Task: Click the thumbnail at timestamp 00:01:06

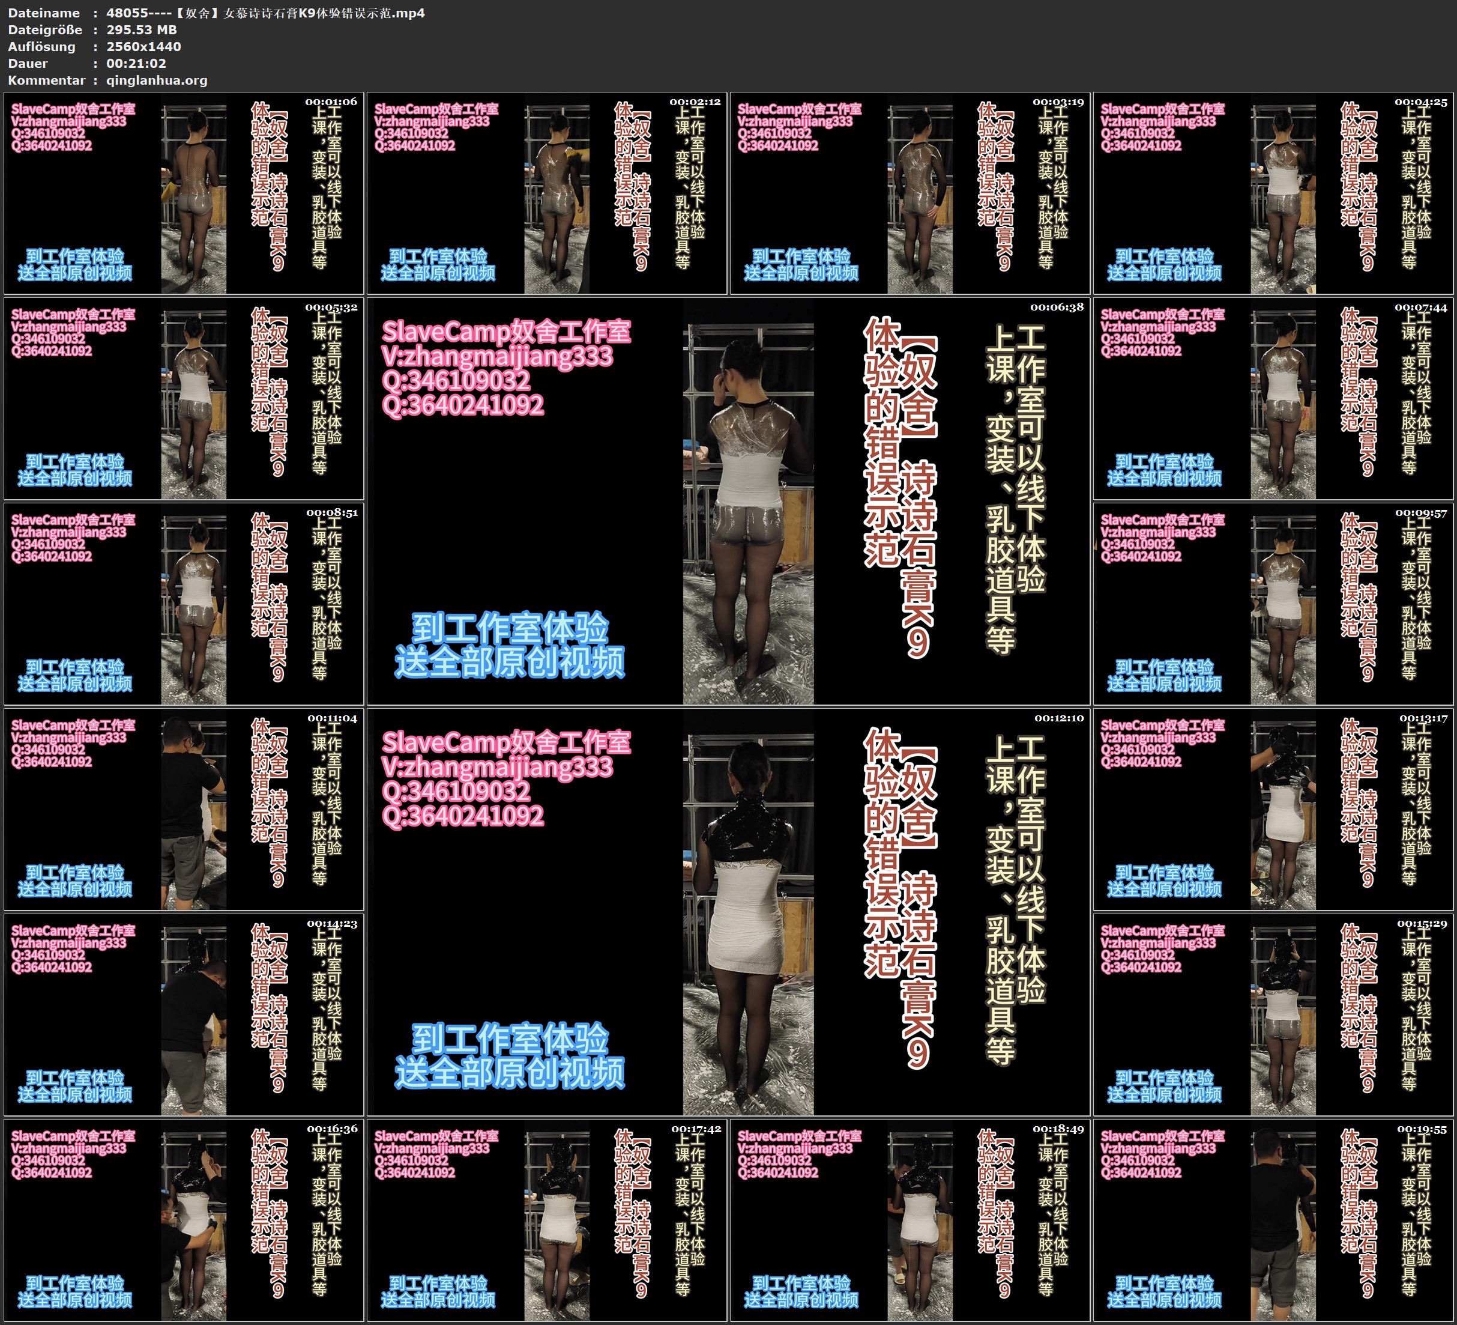Action: click(184, 193)
